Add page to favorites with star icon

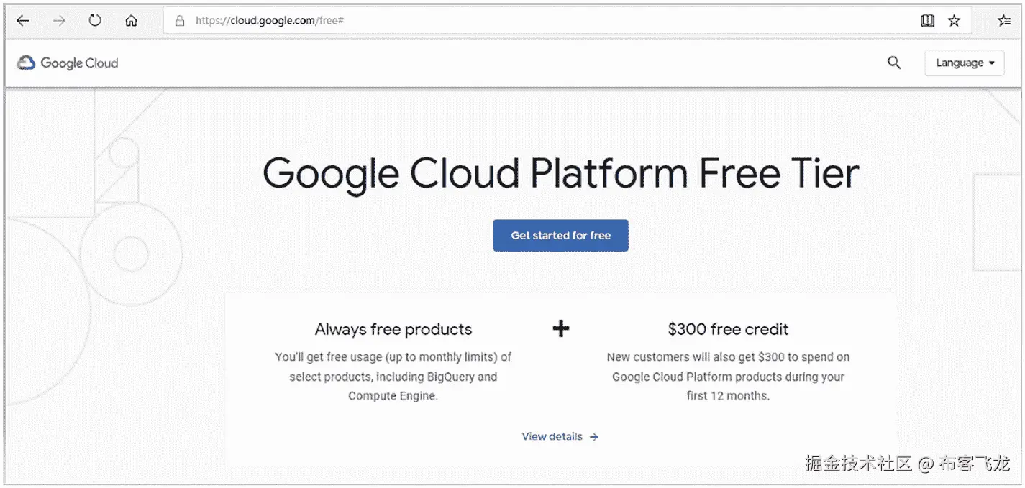[955, 21]
